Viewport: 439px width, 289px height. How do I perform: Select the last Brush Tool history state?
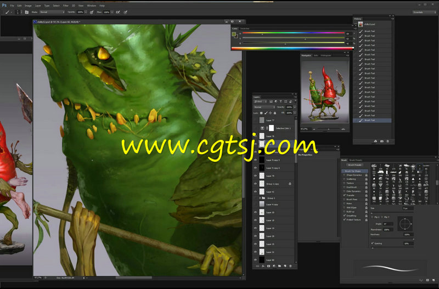(x=373, y=120)
